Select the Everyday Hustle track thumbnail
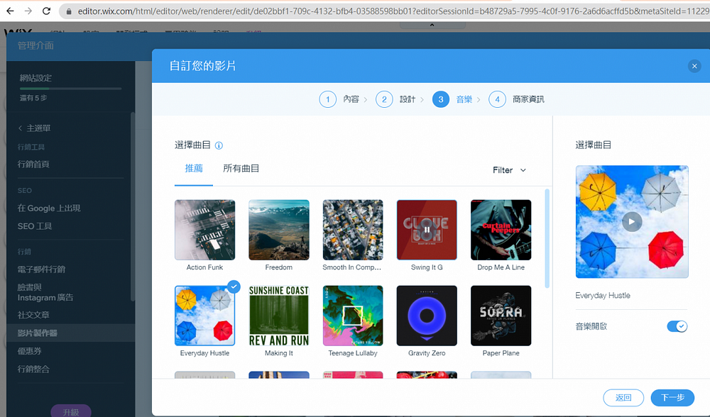This screenshot has height=417, width=710. (204, 316)
